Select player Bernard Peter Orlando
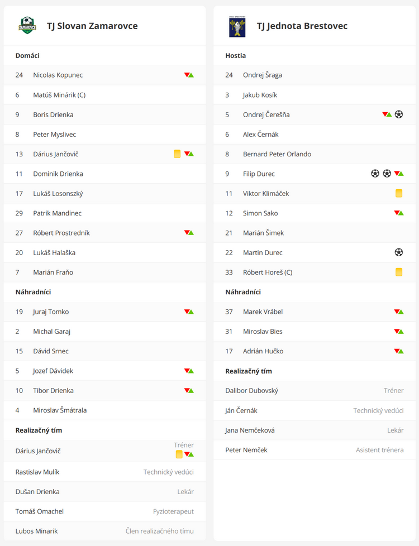The image size is (419, 546). 315,154
